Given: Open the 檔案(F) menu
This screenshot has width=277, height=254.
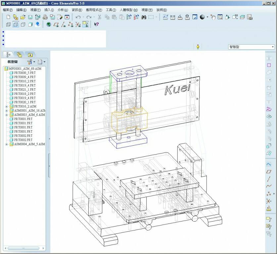Looking at the screenshot, I should point(8,10).
